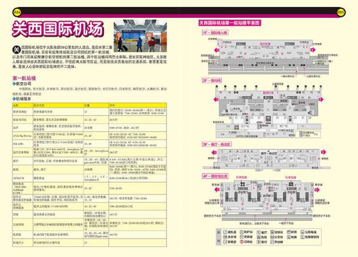
Task: Click the 第一航站楼 section heading
Action: pos(24,79)
